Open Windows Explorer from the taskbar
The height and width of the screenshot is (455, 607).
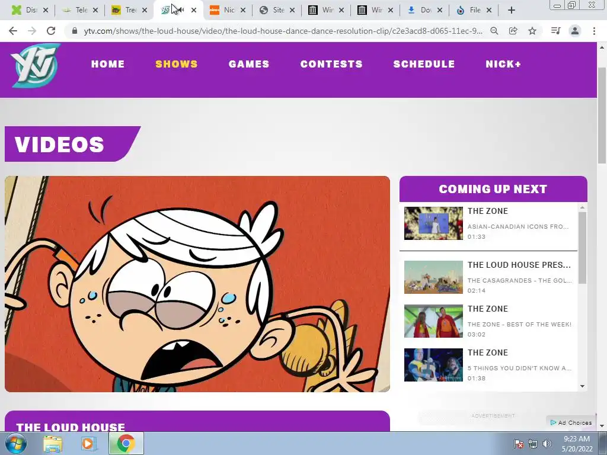pos(53,444)
